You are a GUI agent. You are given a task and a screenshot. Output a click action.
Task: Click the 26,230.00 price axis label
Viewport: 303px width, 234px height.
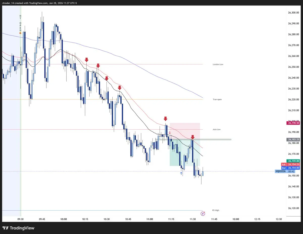click(x=293, y=89)
